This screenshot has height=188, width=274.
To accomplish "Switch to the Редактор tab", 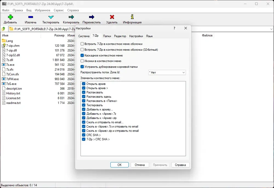I will (120, 36).
